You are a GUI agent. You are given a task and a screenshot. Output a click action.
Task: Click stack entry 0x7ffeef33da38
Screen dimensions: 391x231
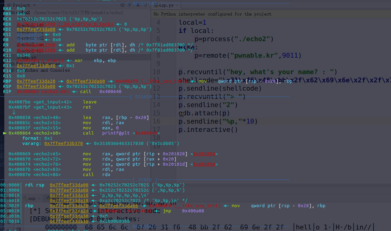[x=69, y=221]
